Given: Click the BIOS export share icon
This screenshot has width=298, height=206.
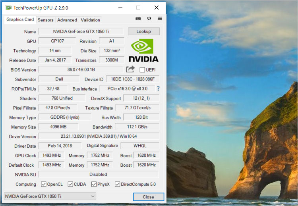Looking at the screenshot, I should (x=130, y=69).
